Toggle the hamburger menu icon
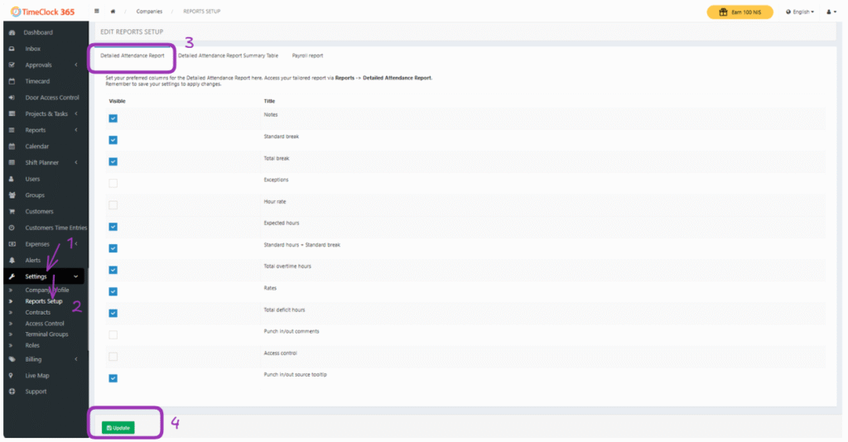 tap(97, 12)
